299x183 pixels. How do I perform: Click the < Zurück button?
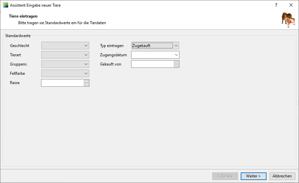coord(225,176)
